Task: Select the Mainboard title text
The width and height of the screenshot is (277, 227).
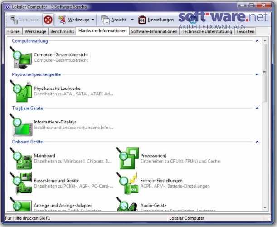Action: pyautogui.click(x=44, y=156)
